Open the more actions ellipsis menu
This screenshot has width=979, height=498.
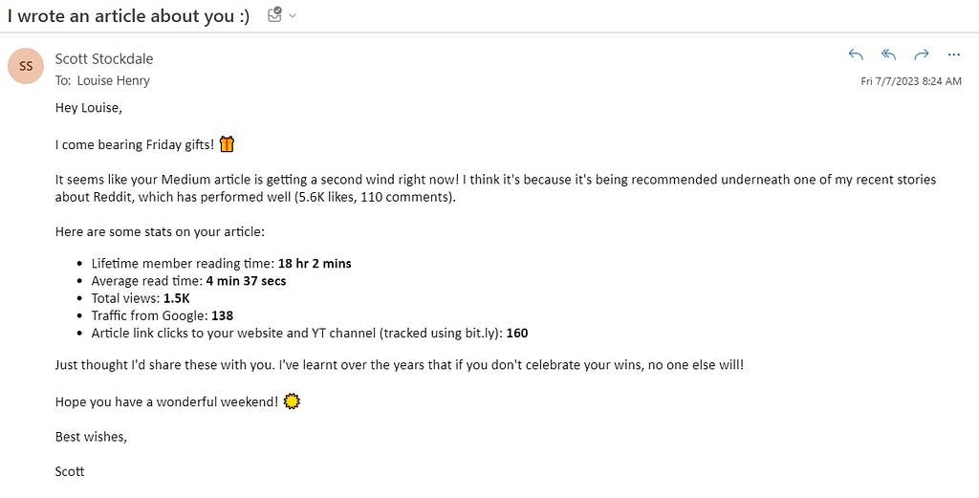[953, 54]
